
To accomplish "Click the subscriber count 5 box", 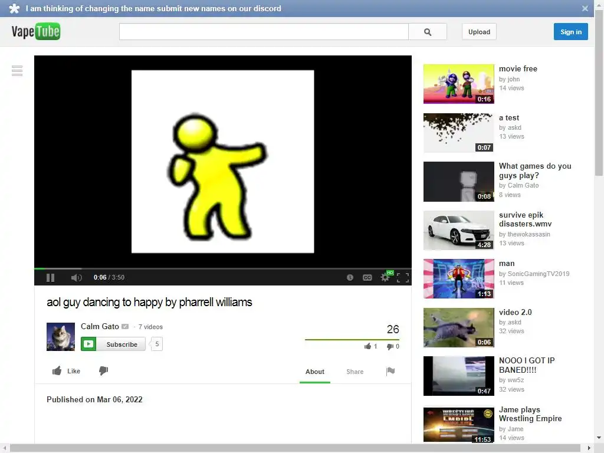I will pos(157,344).
